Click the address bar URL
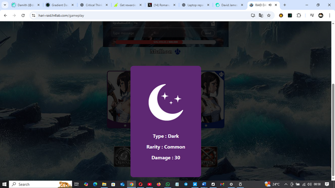This screenshot has height=188, width=335. click(61, 16)
